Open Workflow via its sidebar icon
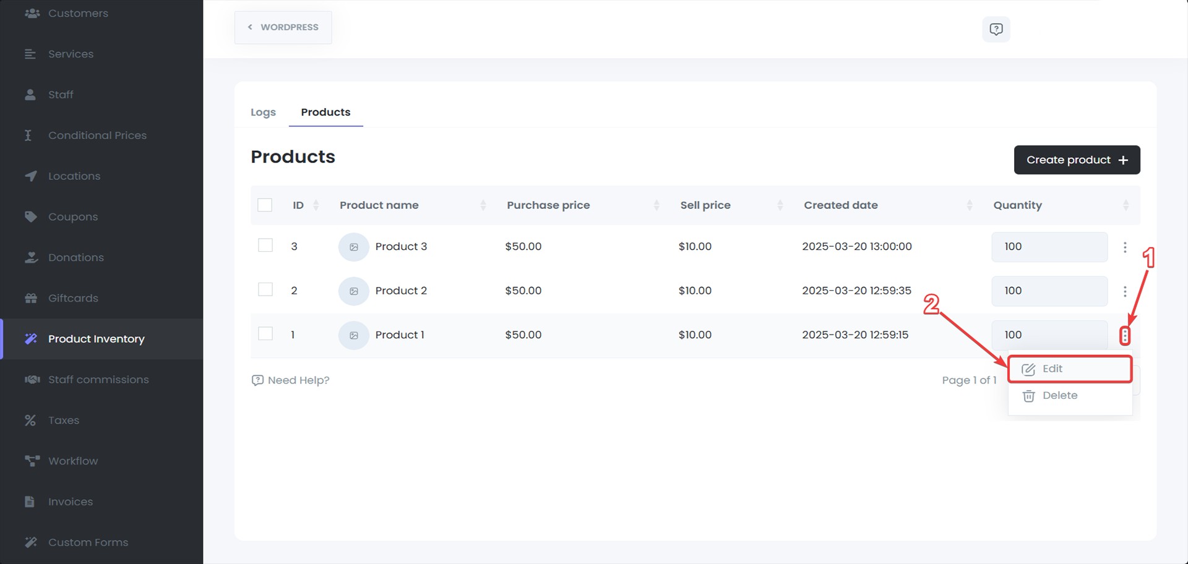The width and height of the screenshot is (1188, 564). point(31,461)
